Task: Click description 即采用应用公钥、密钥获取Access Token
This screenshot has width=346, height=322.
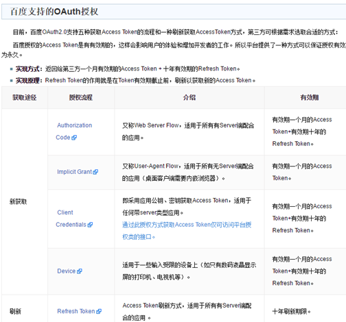Action: point(187,207)
